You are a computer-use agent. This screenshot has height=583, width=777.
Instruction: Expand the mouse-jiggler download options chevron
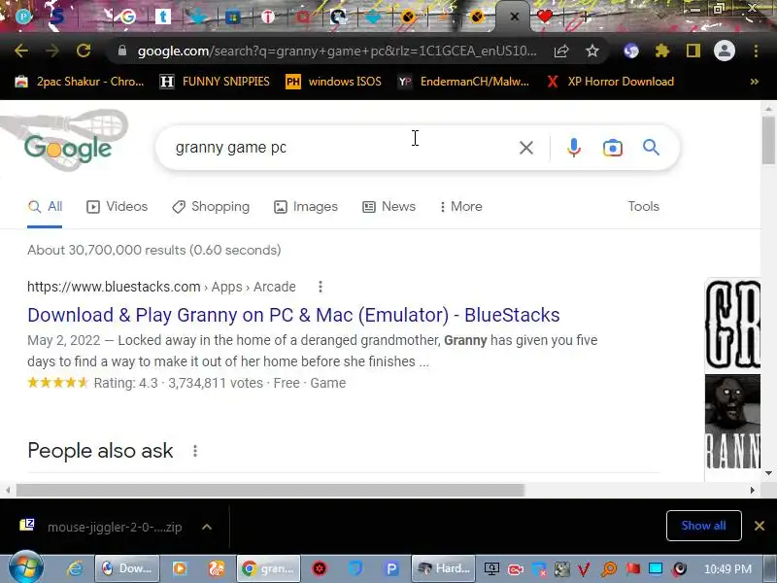(x=207, y=527)
